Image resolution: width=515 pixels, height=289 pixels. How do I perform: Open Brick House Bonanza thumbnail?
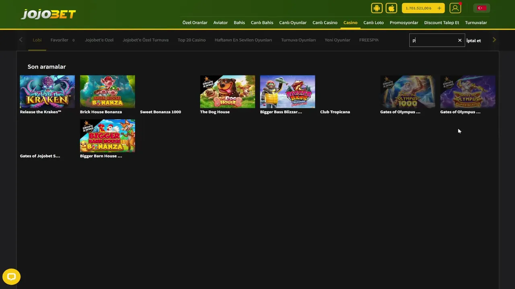[107, 92]
